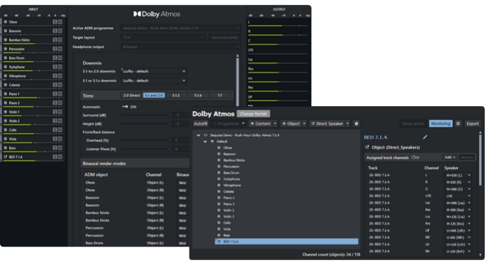Click the Celesta object icon in input list
The width and height of the screenshot is (491, 264).
coord(6,85)
